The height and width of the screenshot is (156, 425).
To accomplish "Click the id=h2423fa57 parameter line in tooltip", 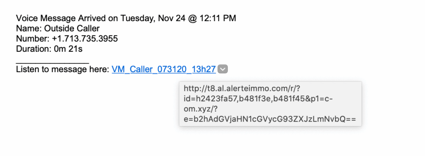I will 258,99.
